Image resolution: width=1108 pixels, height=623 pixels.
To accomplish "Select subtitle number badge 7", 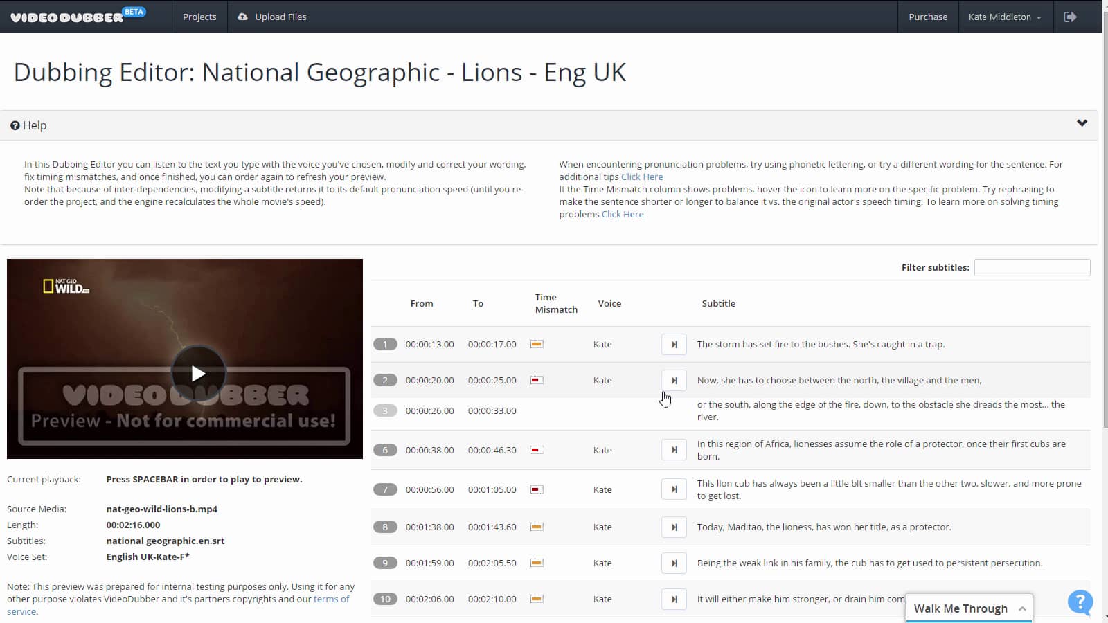I will tap(385, 489).
